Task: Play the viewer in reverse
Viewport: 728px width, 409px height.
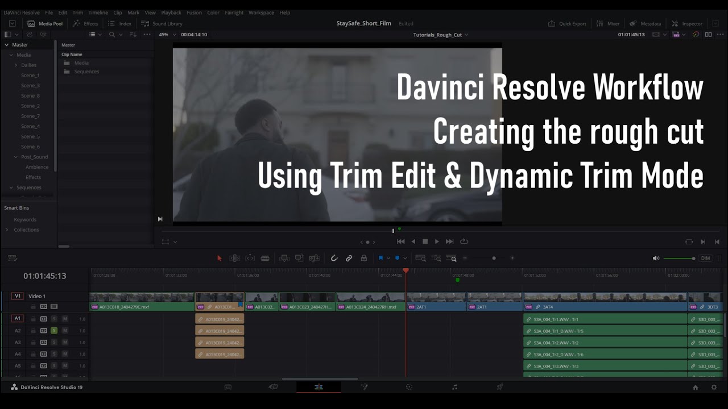Action: [413, 241]
